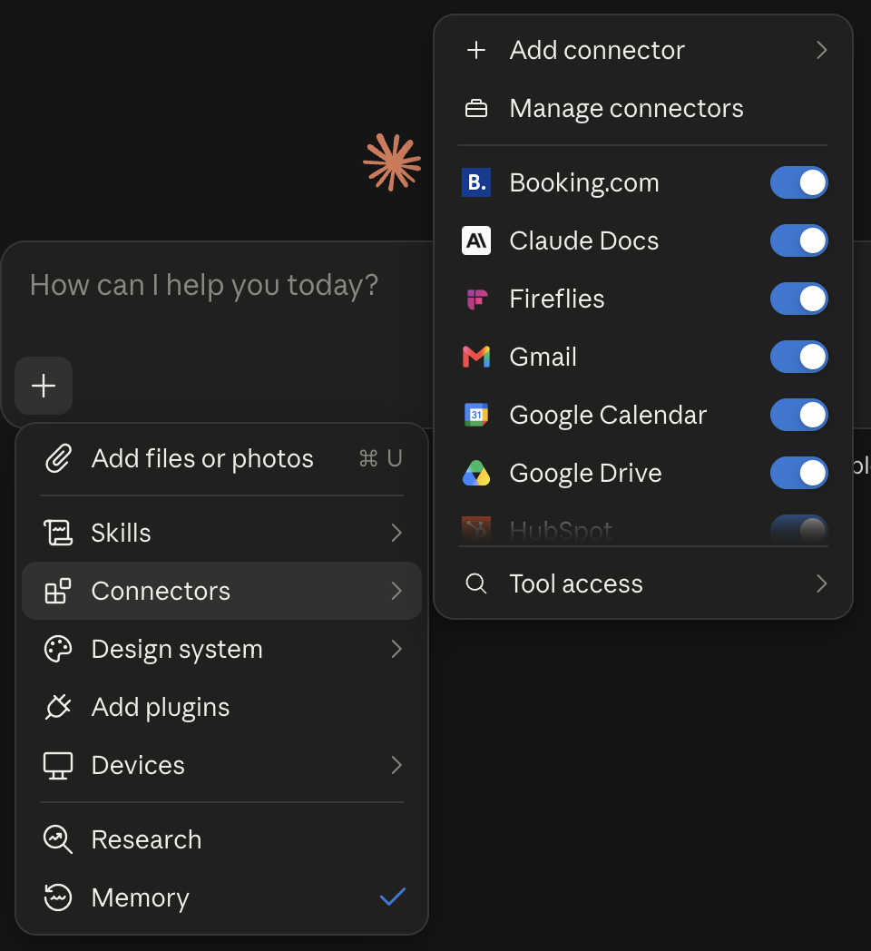This screenshot has height=951, width=871.
Task: Click the Devices monitor icon
Action: [x=58, y=765]
